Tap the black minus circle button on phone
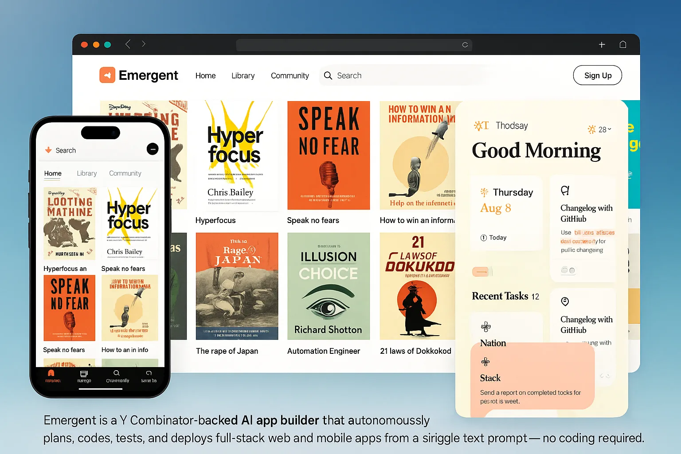681x454 pixels. point(153,149)
